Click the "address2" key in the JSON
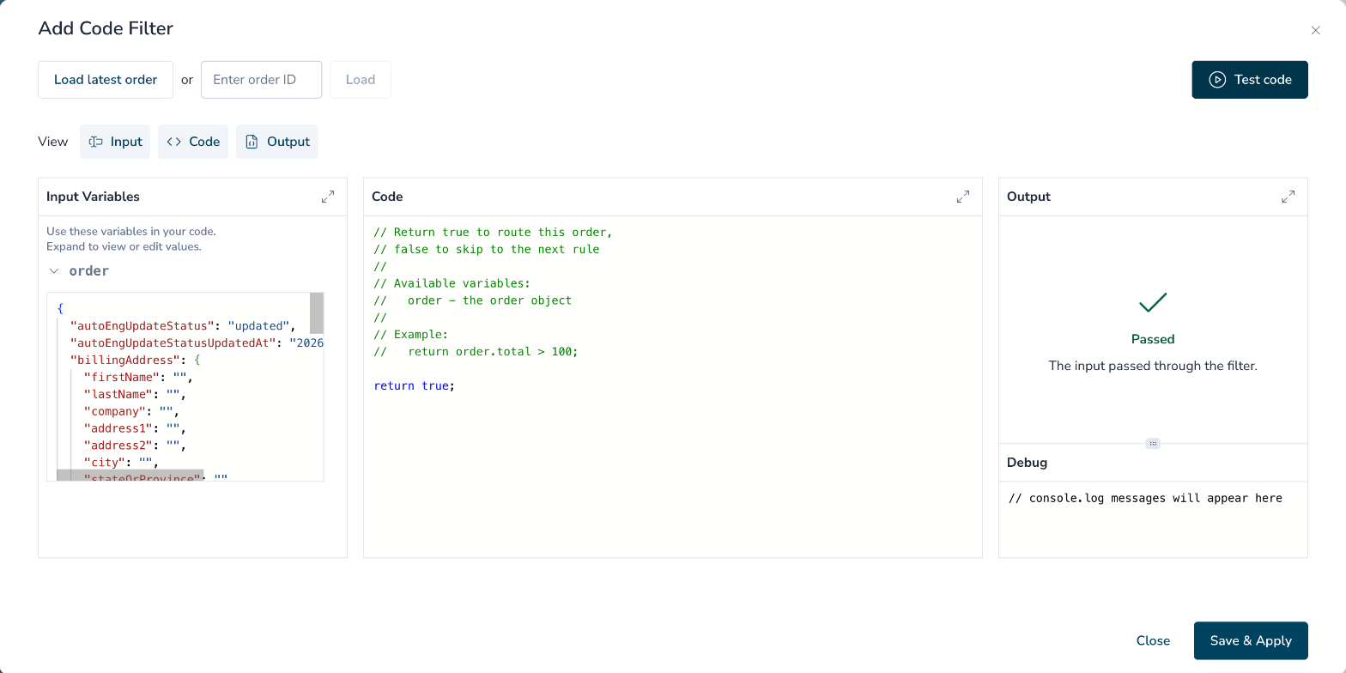1346x673 pixels. (x=118, y=446)
